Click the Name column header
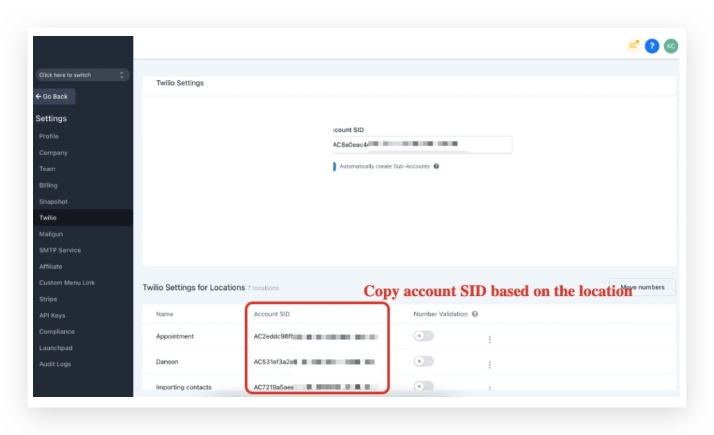This screenshot has width=714, height=435. 164,314
